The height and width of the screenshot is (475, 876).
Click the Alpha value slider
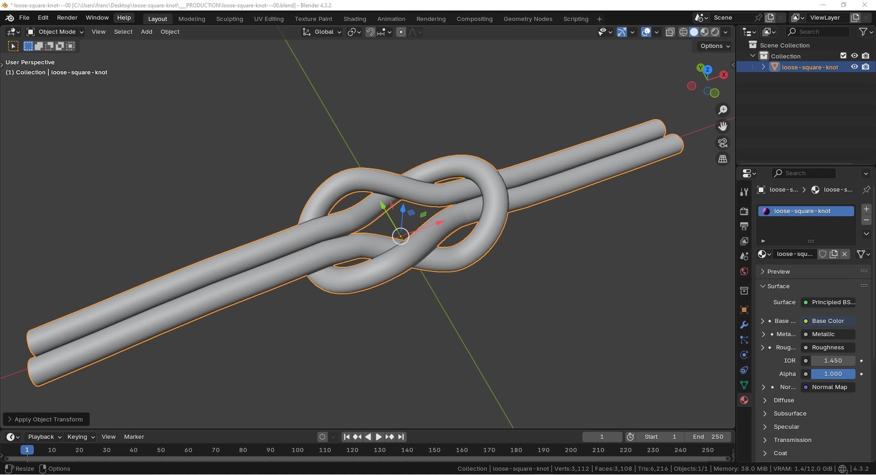pos(833,374)
